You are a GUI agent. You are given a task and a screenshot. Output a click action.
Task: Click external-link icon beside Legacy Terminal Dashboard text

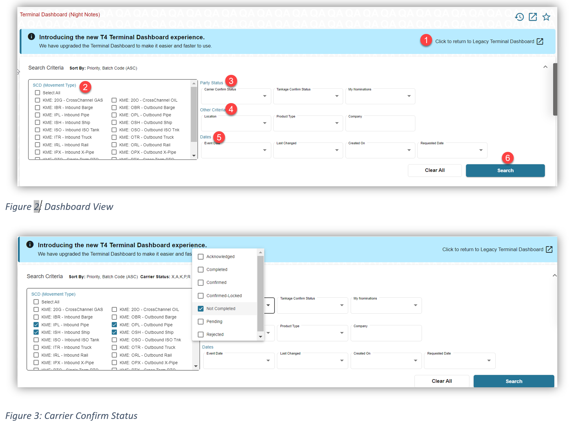(x=540, y=41)
